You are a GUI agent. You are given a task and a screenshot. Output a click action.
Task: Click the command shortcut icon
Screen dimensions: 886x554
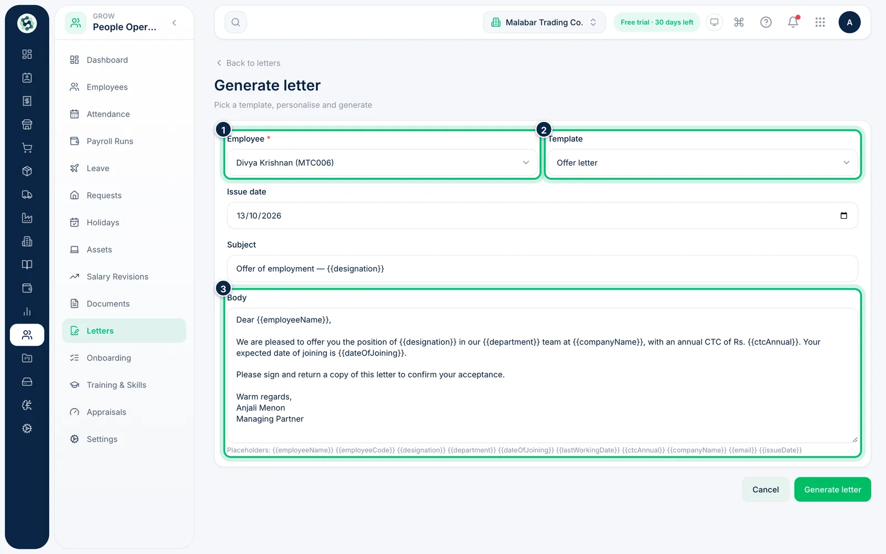click(x=739, y=22)
